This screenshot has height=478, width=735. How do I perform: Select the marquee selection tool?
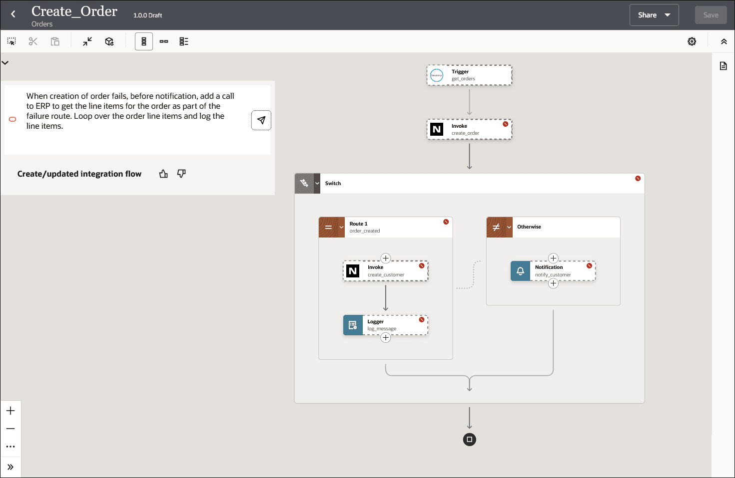click(x=11, y=41)
